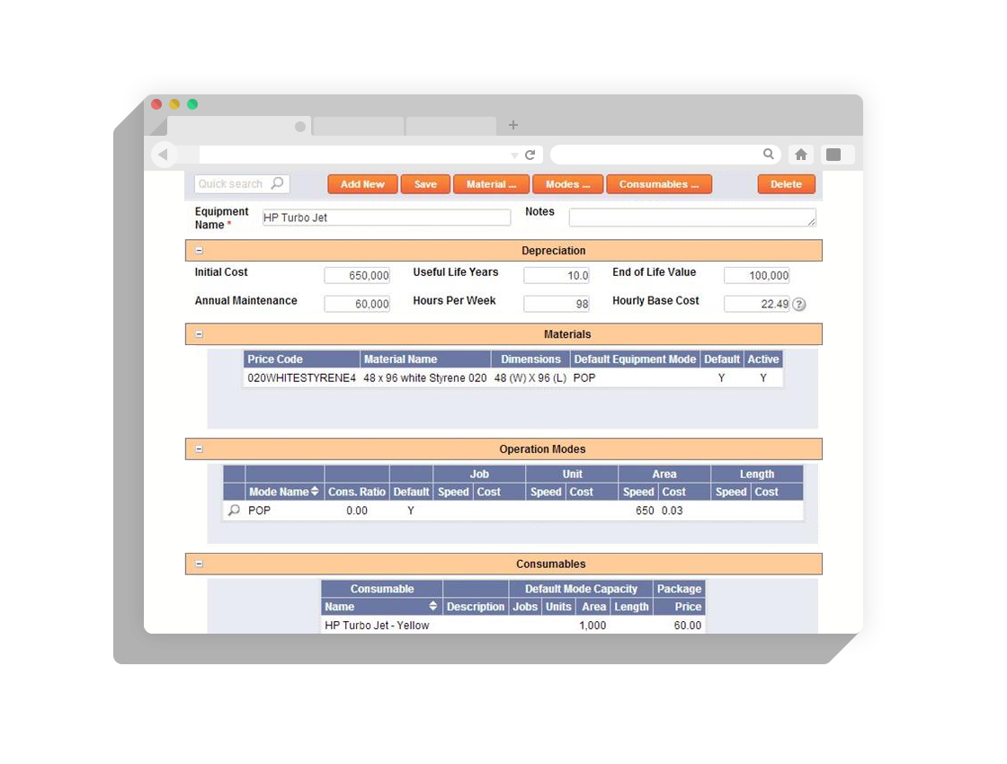This screenshot has height=764, width=1007.
Task: Switch to the second browser tab
Action: pyautogui.click(x=359, y=126)
